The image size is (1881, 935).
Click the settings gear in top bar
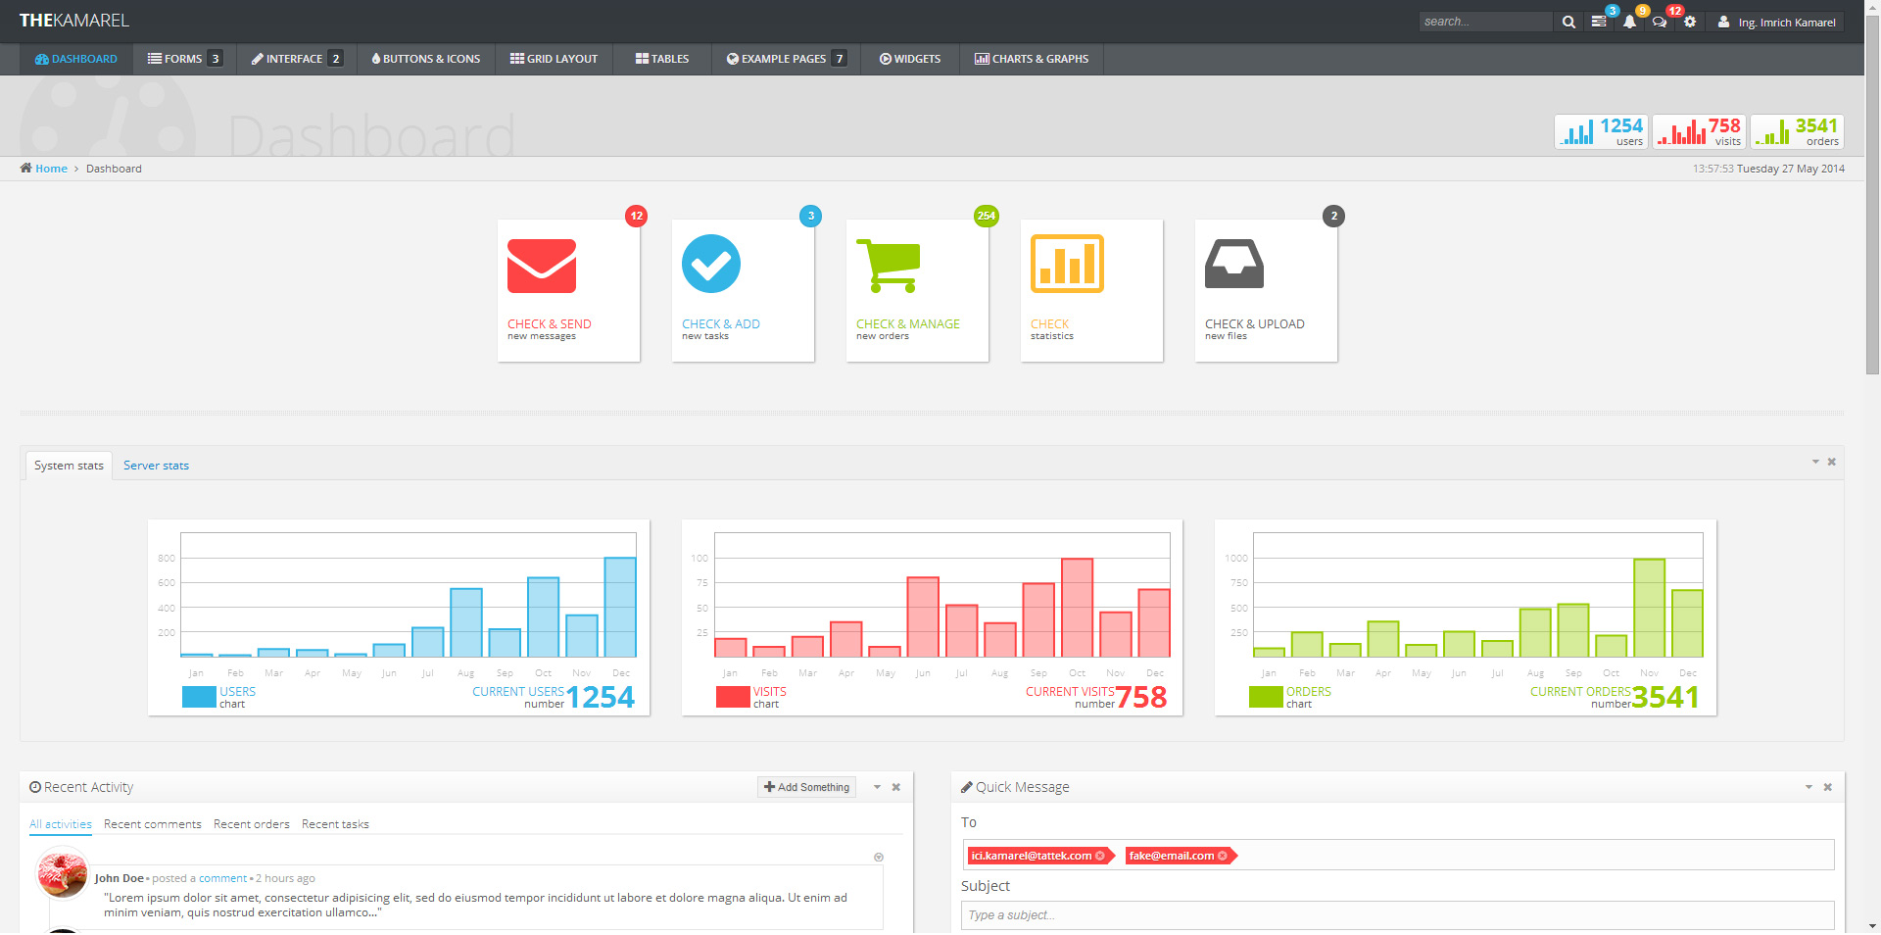tap(1690, 22)
